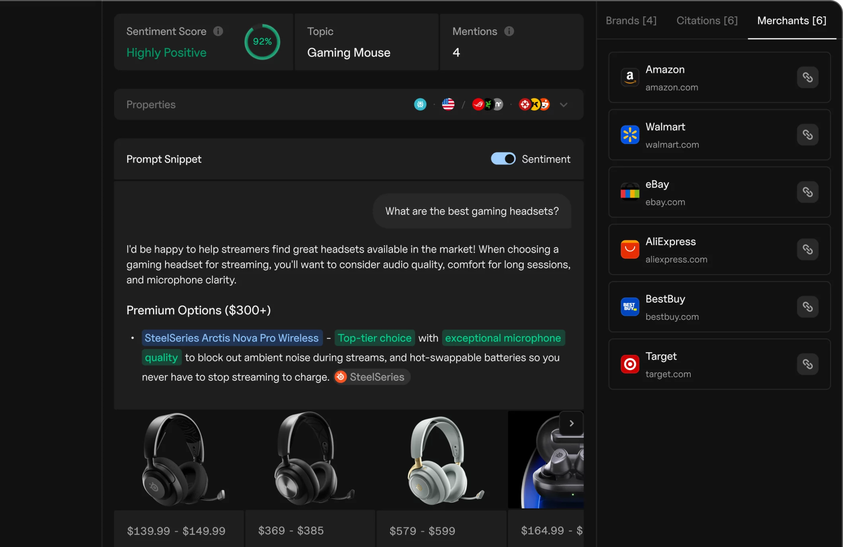Switch to the Brands tab
The height and width of the screenshot is (547, 843).
[631, 21]
